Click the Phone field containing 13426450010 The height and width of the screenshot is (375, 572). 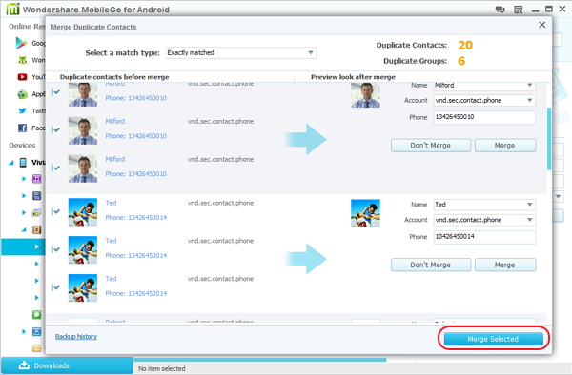click(484, 117)
